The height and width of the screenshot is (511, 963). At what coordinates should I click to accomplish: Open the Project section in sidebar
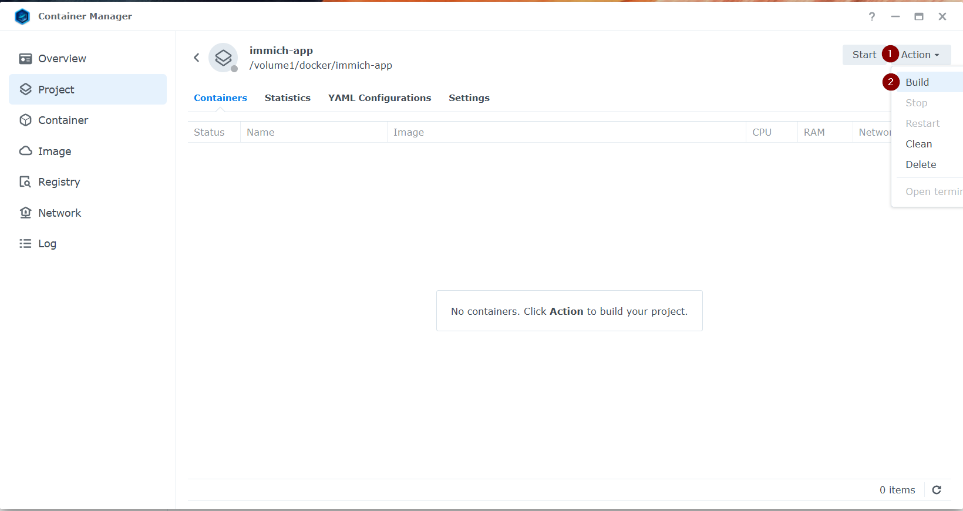point(88,89)
